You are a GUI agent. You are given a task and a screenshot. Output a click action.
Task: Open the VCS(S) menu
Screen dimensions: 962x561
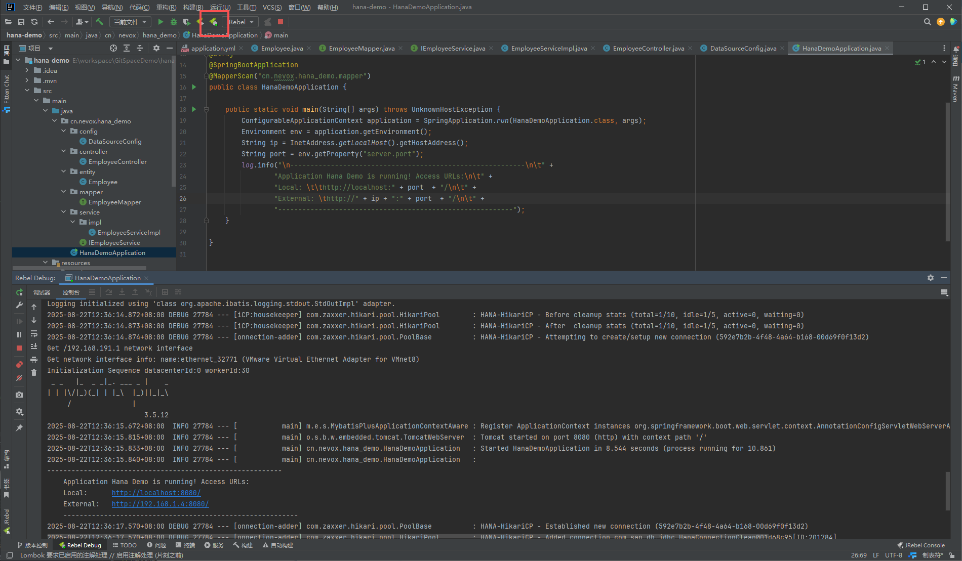272,7
